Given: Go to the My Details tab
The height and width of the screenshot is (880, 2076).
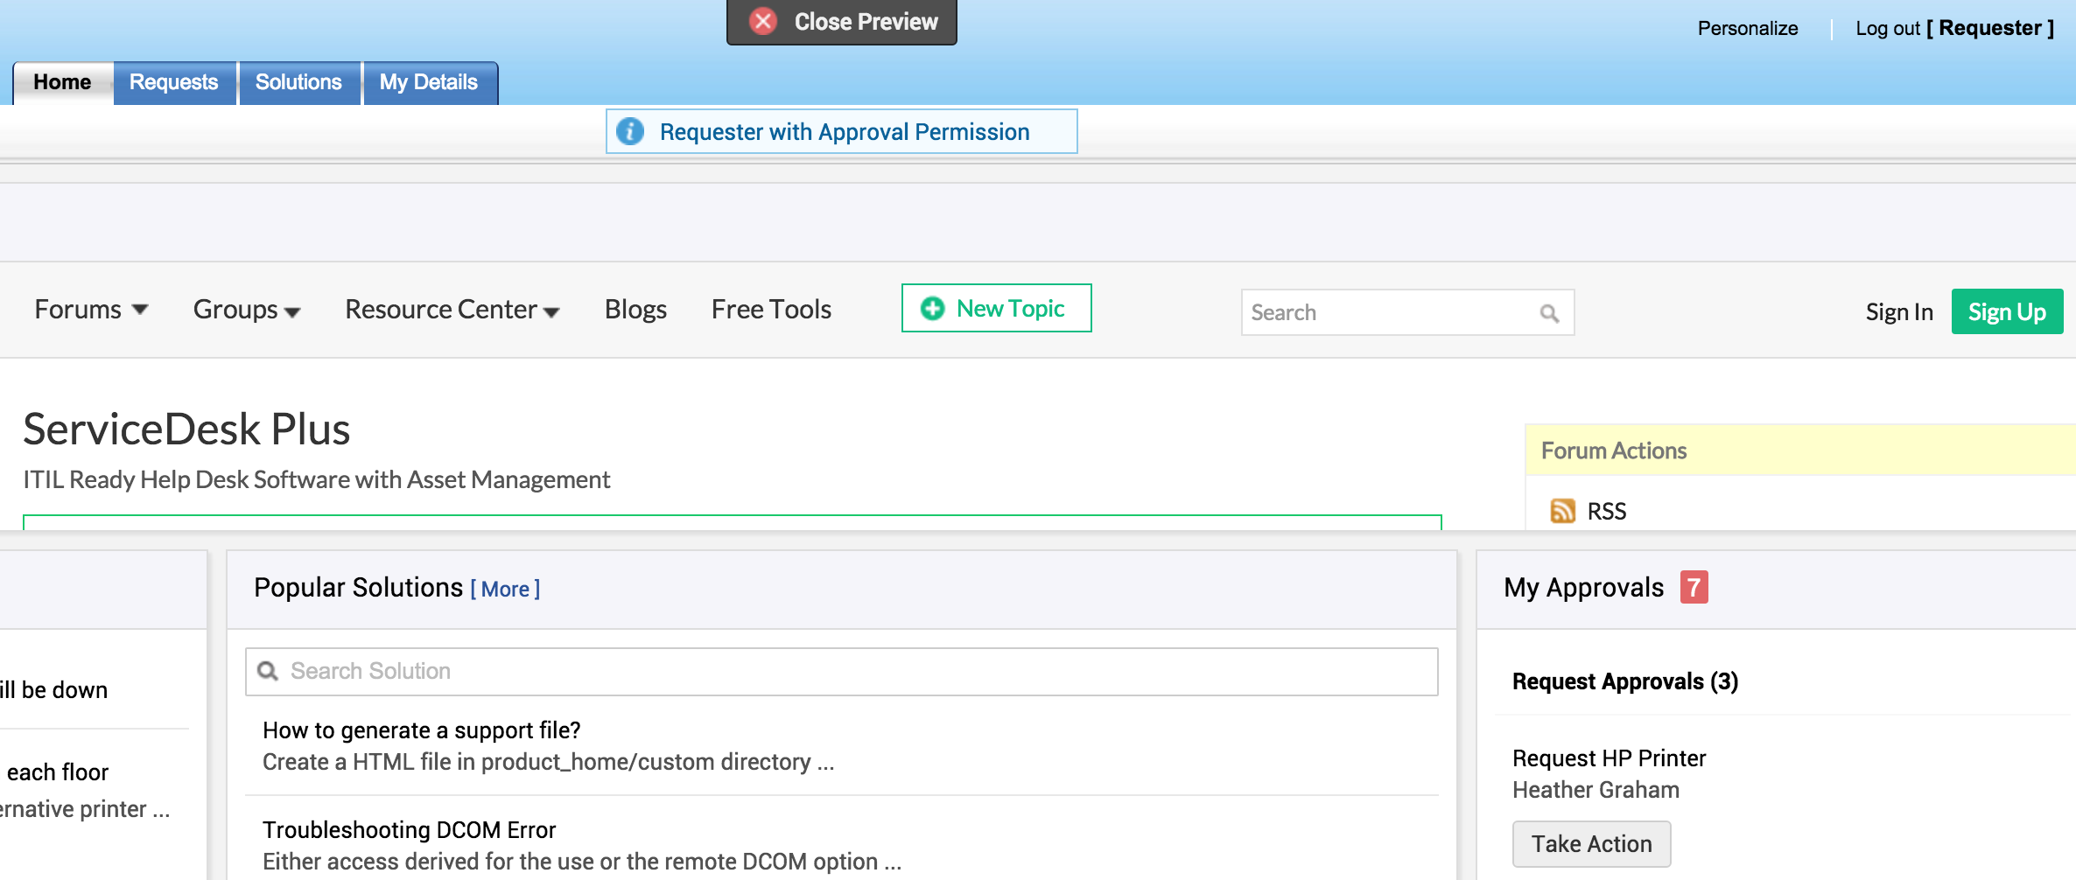Looking at the screenshot, I should (429, 82).
